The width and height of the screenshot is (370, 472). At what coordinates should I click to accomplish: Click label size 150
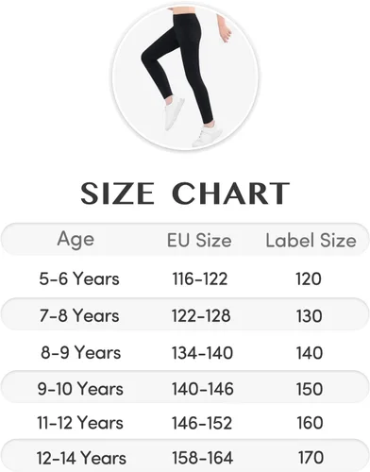[x=310, y=389]
